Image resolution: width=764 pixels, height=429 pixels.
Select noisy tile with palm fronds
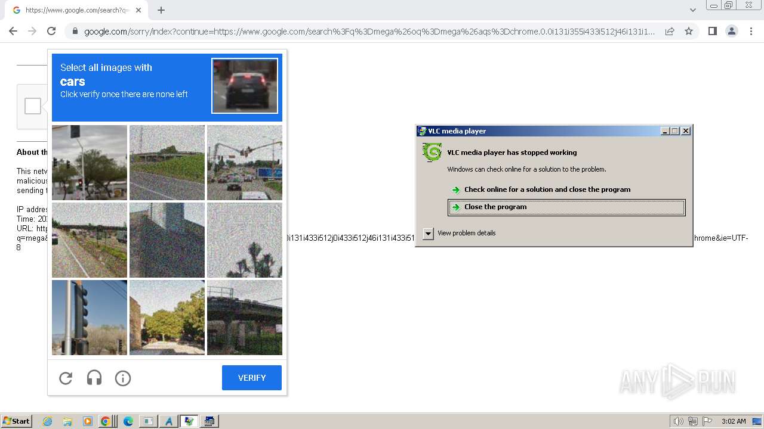coord(245,240)
